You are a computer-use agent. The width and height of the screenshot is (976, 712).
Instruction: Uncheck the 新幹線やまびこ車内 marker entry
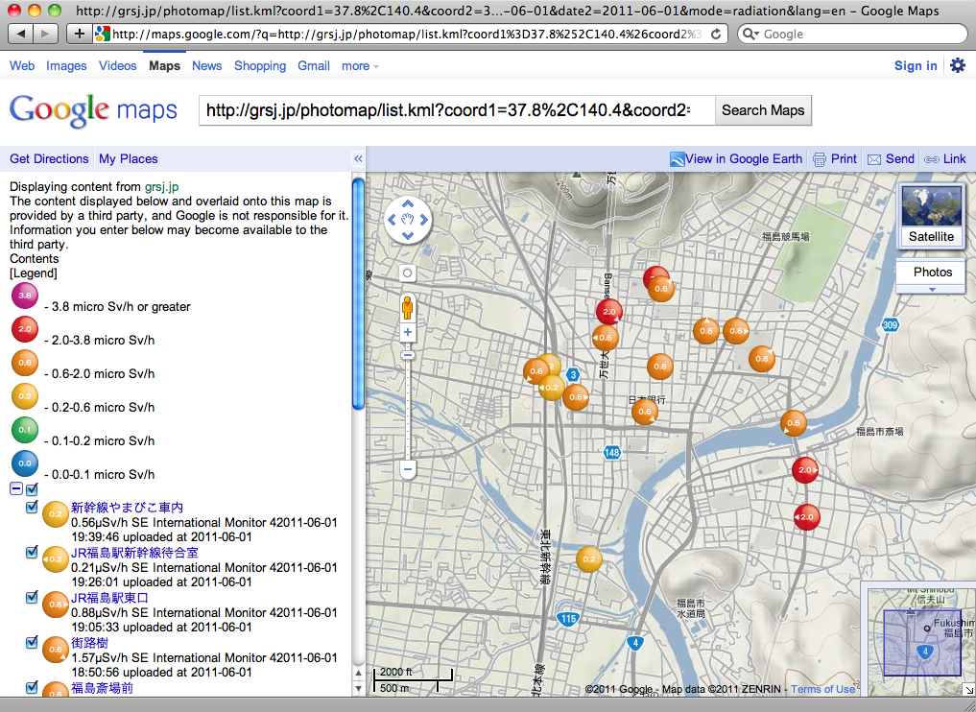32,508
